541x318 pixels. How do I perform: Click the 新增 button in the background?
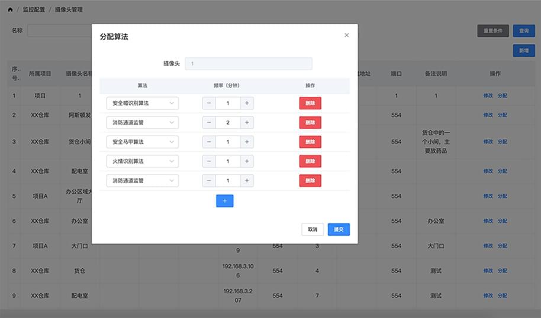point(523,51)
